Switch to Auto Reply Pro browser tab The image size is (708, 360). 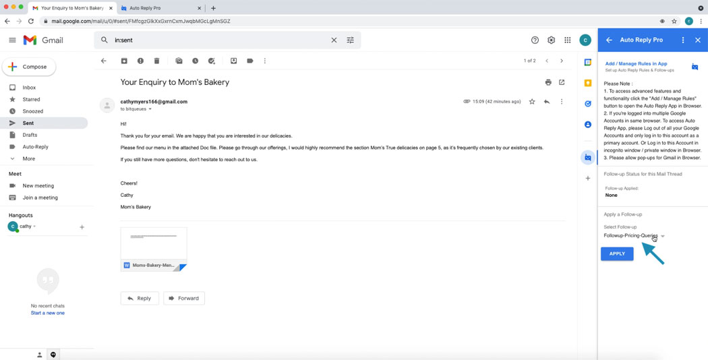[x=159, y=8]
